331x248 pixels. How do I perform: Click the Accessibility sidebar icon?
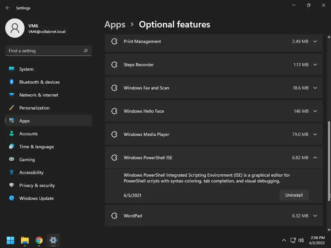point(12,172)
